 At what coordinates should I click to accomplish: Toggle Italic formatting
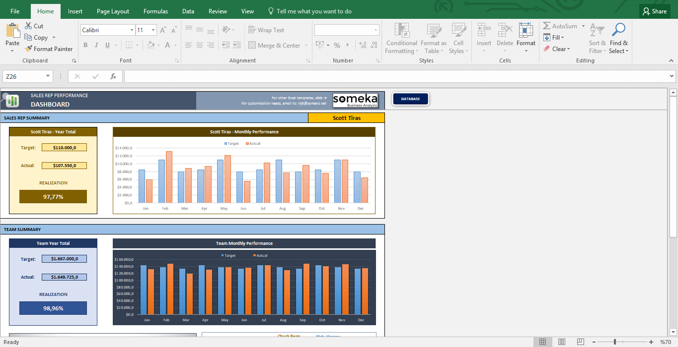pos(96,45)
